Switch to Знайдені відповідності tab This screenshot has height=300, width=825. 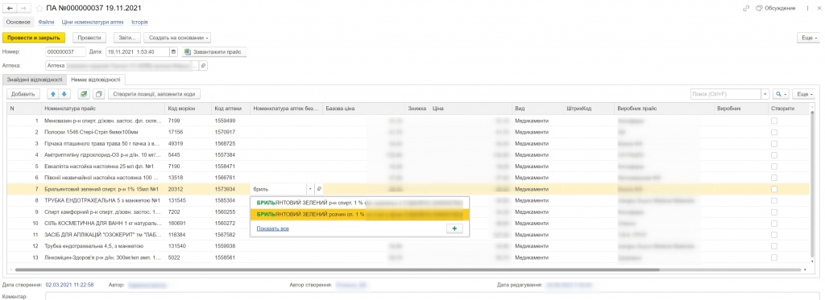(x=35, y=80)
